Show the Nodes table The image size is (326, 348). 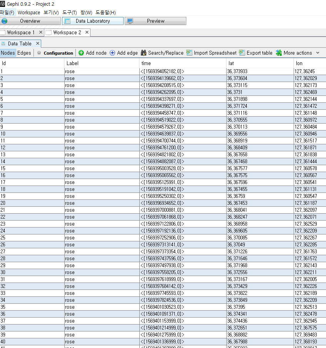click(8, 53)
